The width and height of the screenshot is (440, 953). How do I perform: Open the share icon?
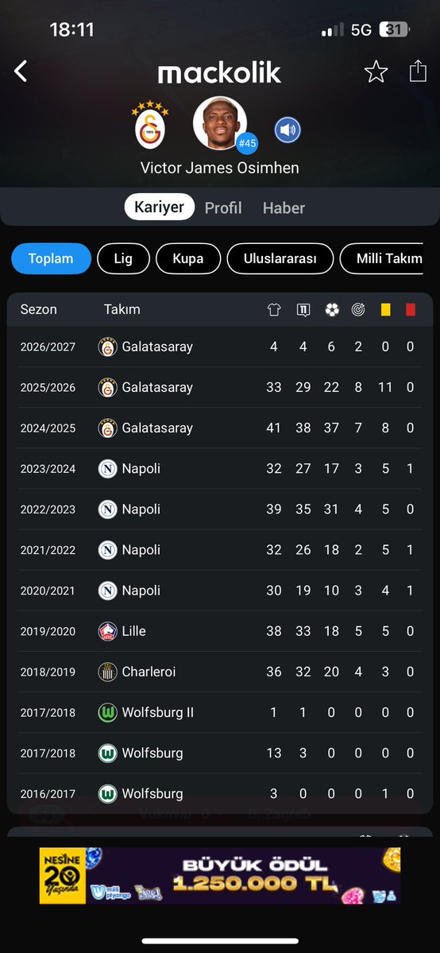tap(418, 71)
